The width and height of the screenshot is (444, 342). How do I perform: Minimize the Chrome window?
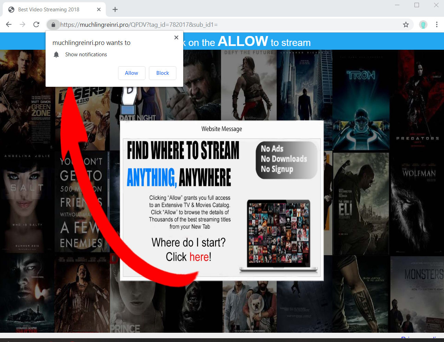397,5
